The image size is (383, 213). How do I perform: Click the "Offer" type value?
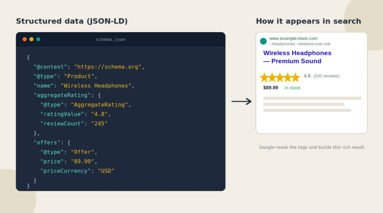coord(82,152)
